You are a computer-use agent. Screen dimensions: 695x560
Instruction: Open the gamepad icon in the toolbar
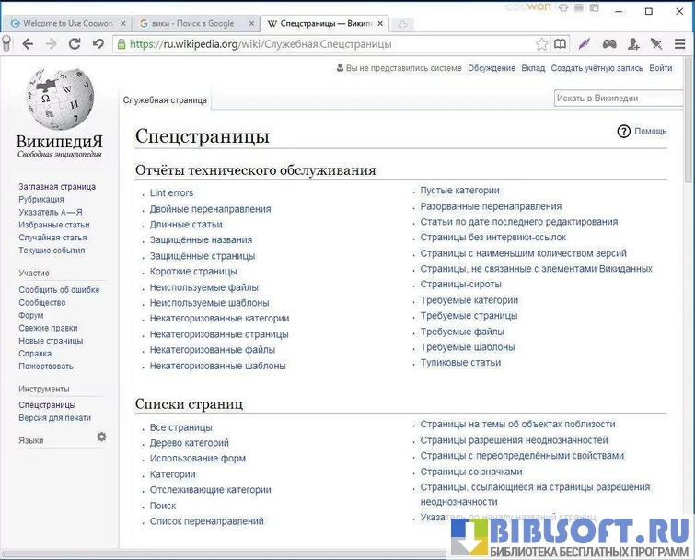pos(609,43)
